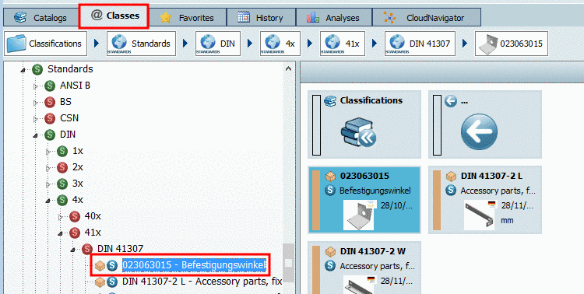Click the star icon on Favorites tab
The width and height of the screenshot is (584, 294).
coord(166,17)
